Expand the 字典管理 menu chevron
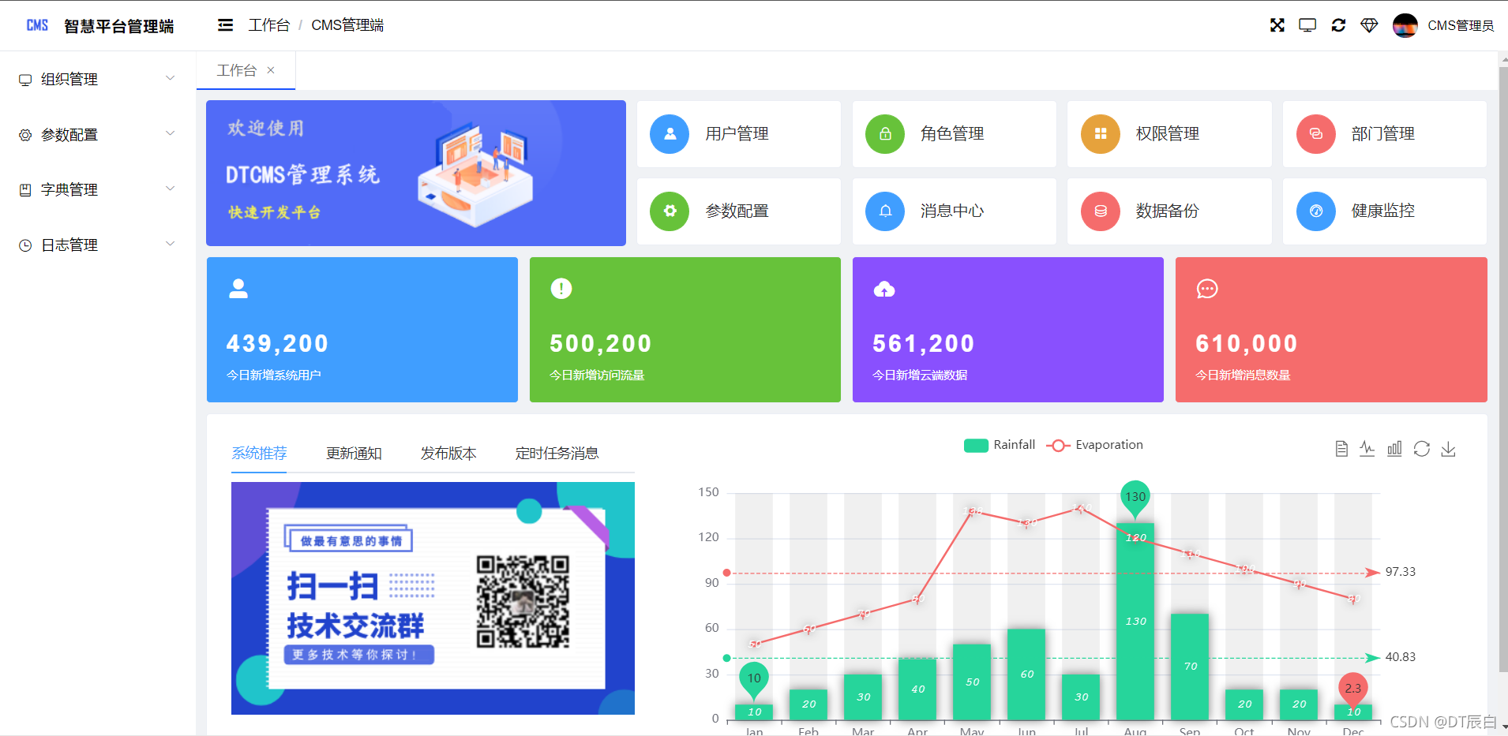This screenshot has height=736, width=1508. [171, 189]
